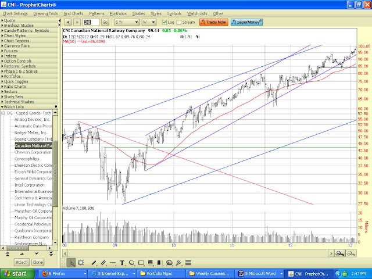Click the paperMoney button
The width and height of the screenshot is (372, 279).
point(246,22)
